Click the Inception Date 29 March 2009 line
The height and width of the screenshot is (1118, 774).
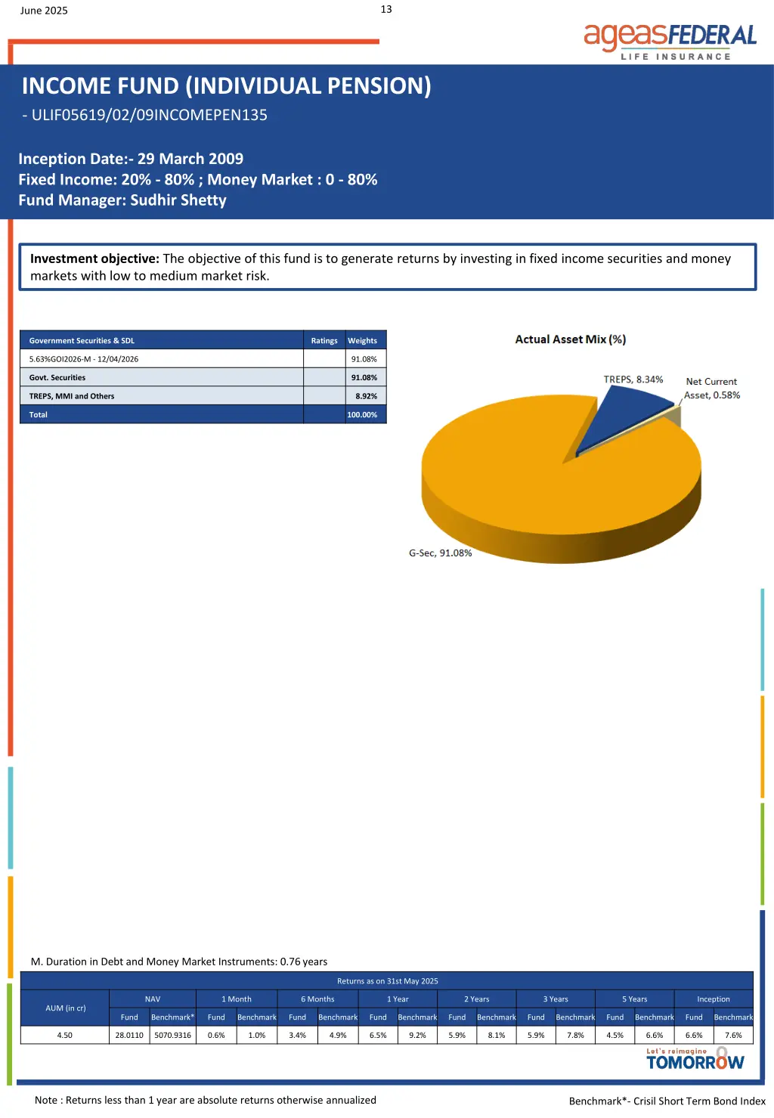click(131, 159)
